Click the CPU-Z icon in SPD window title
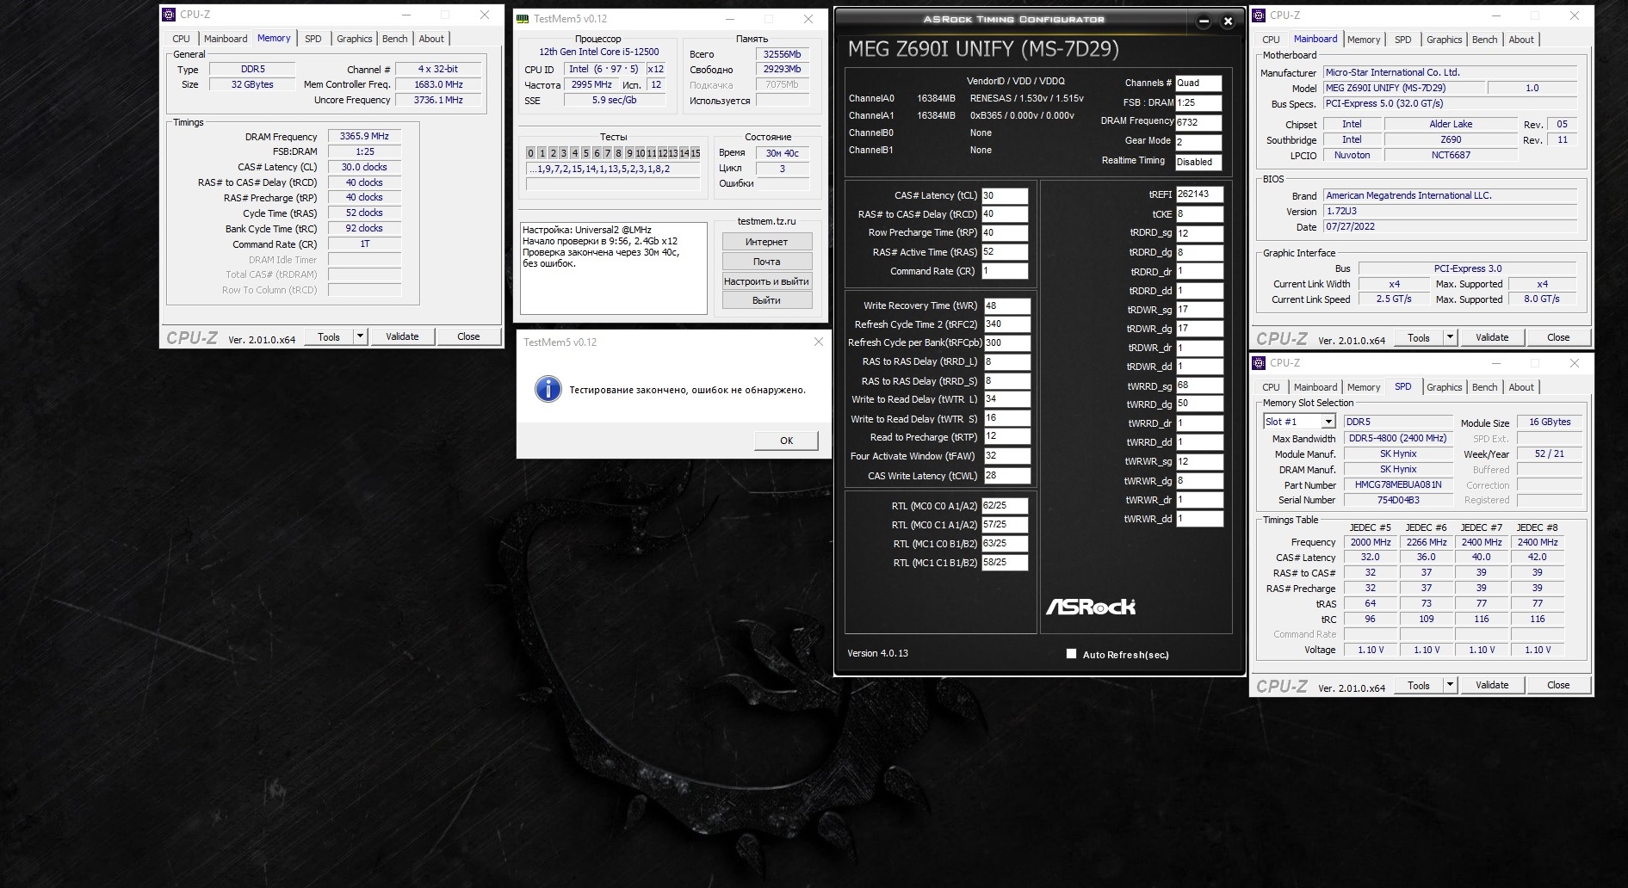Image resolution: width=1628 pixels, height=888 pixels. pyautogui.click(x=1260, y=363)
